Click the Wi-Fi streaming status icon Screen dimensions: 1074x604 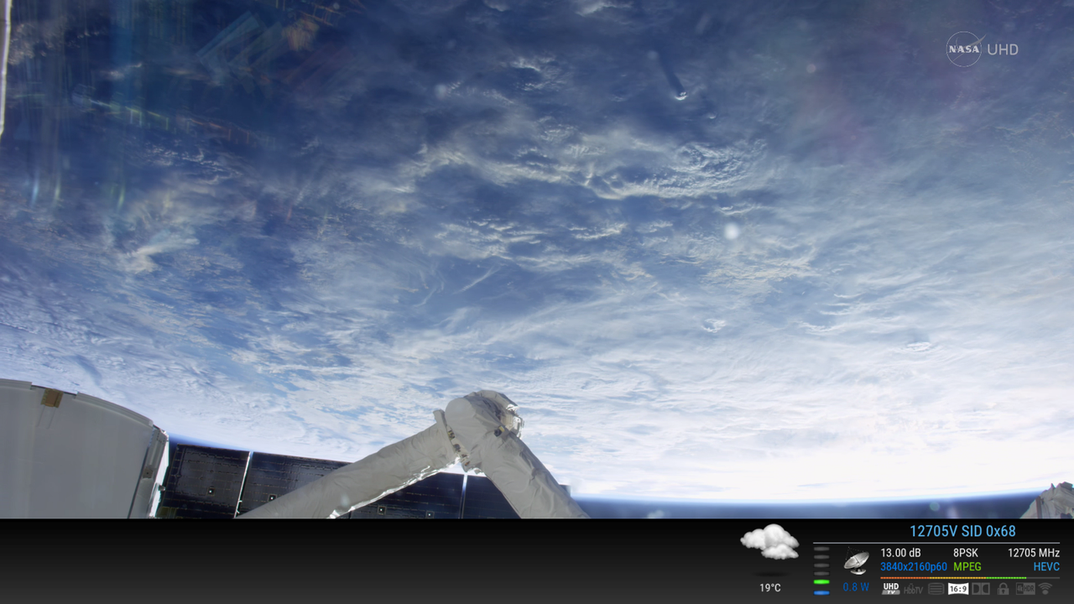[x=1045, y=589]
